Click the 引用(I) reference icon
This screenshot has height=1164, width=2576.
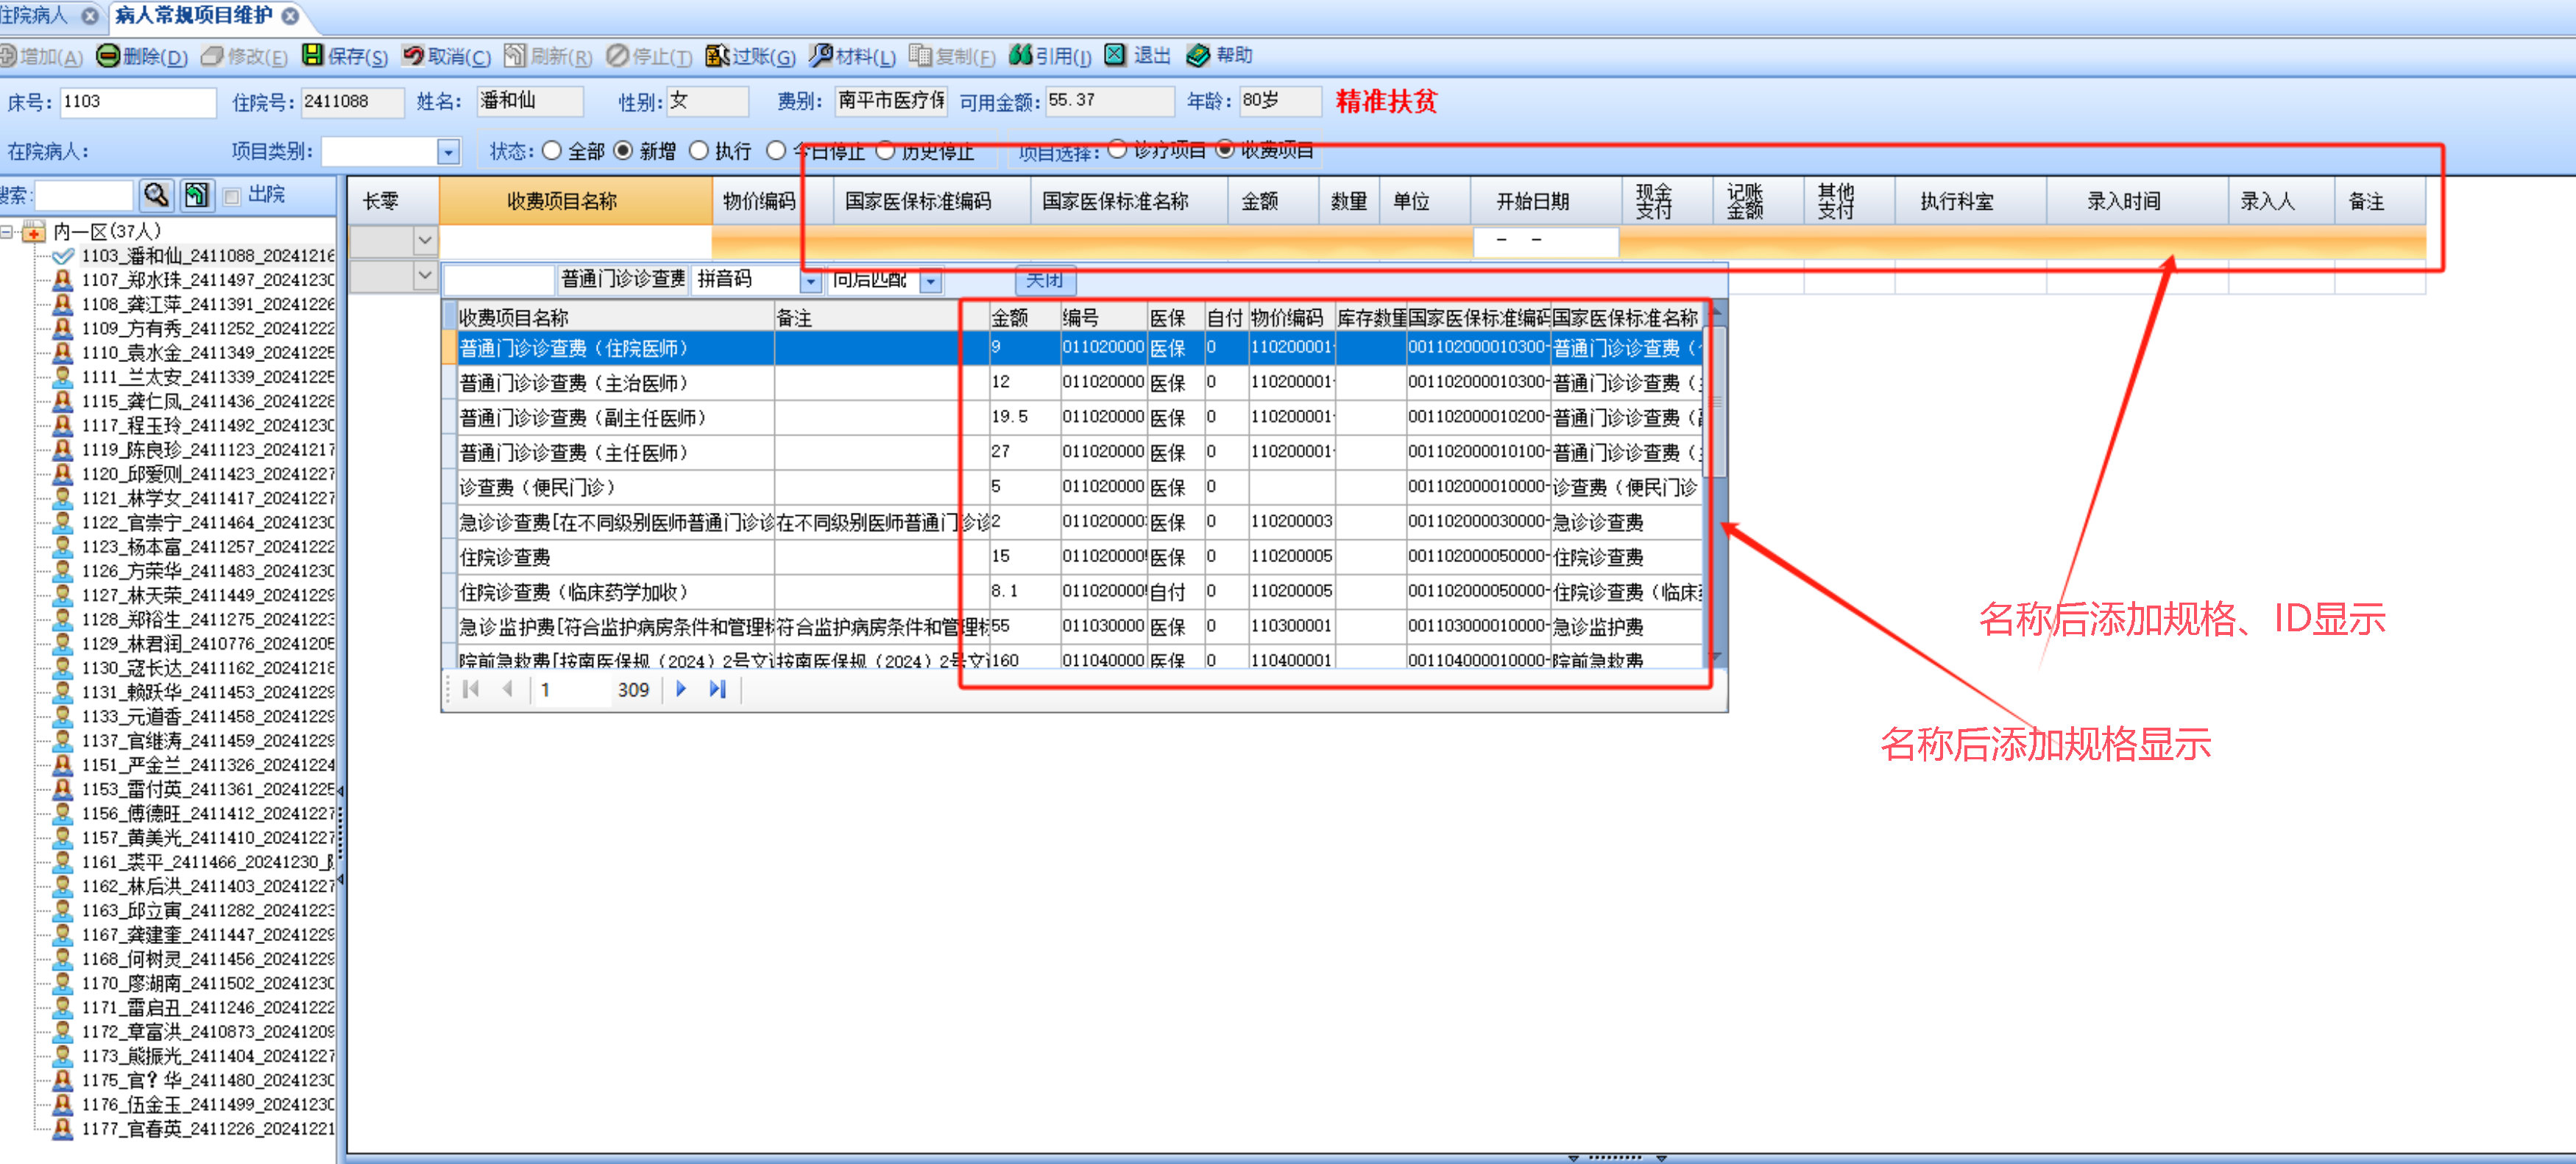tap(1020, 55)
